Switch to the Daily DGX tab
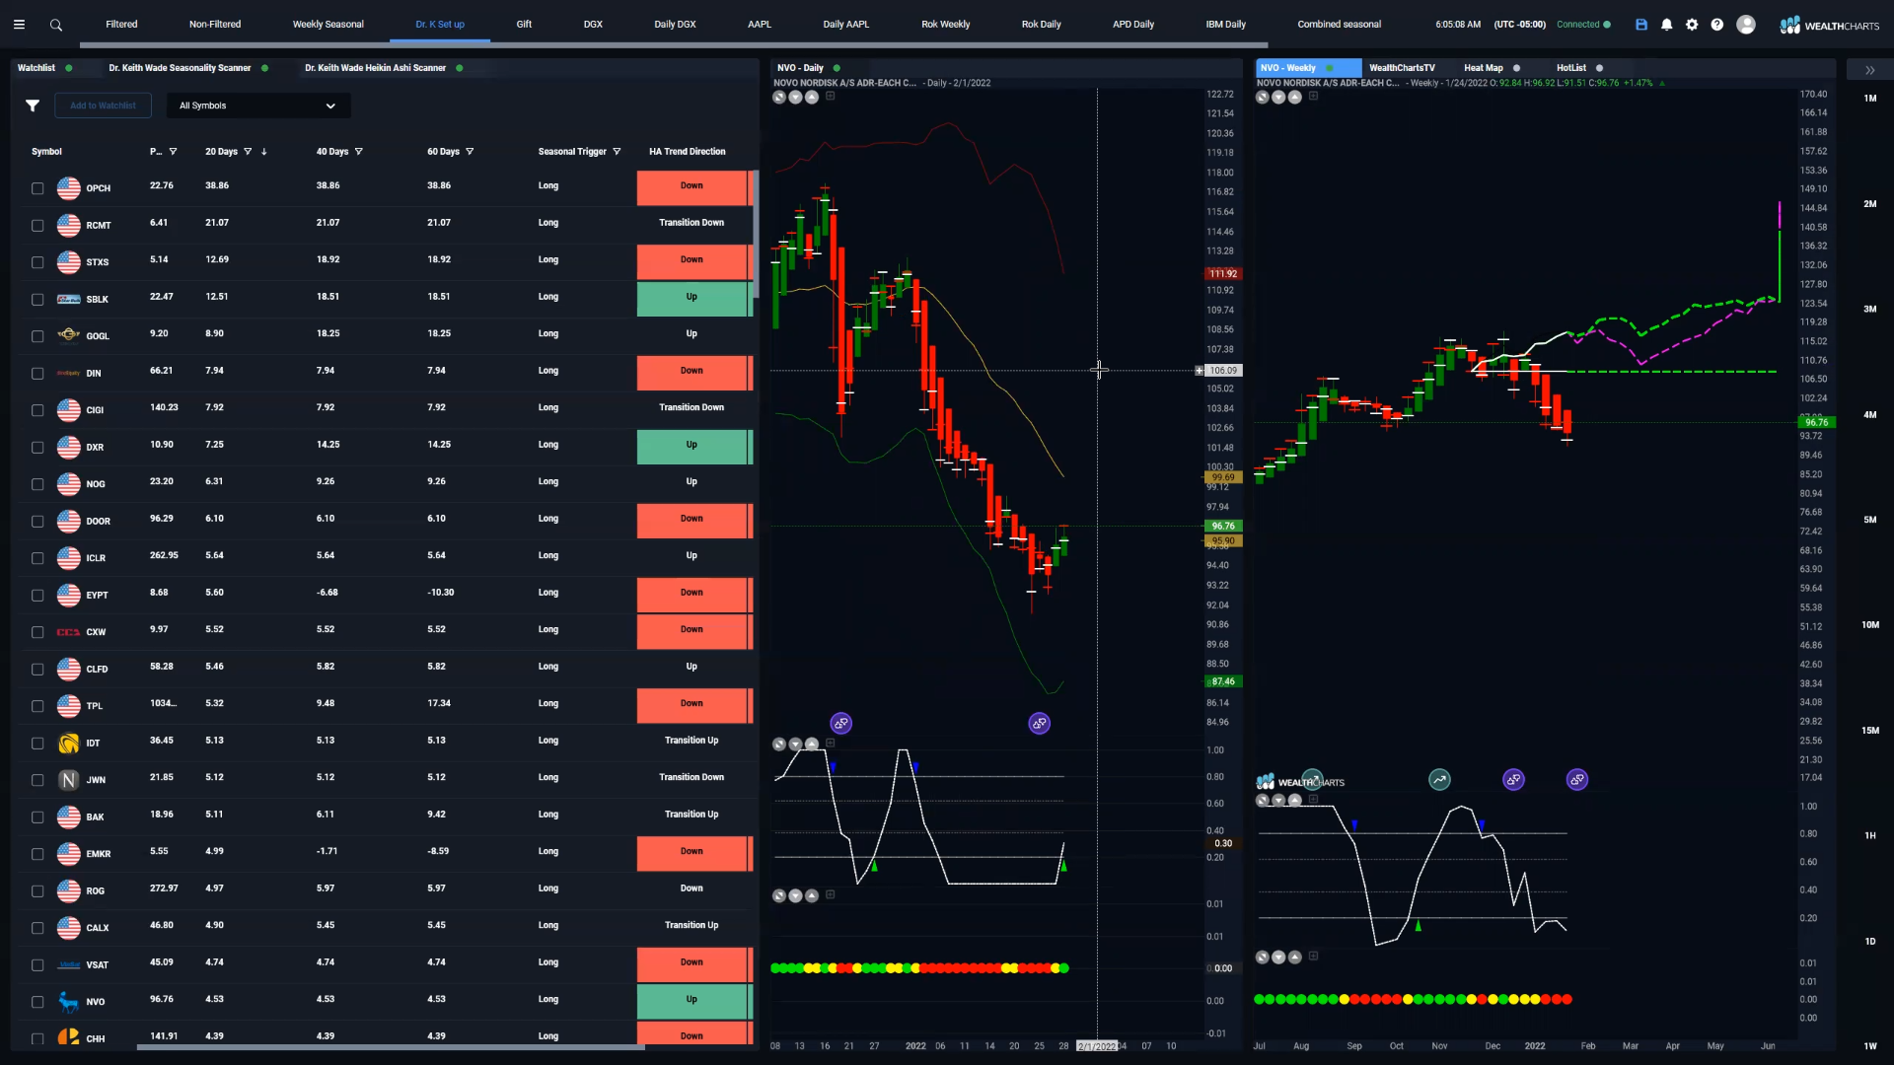The image size is (1894, 1065). [676, 25]
